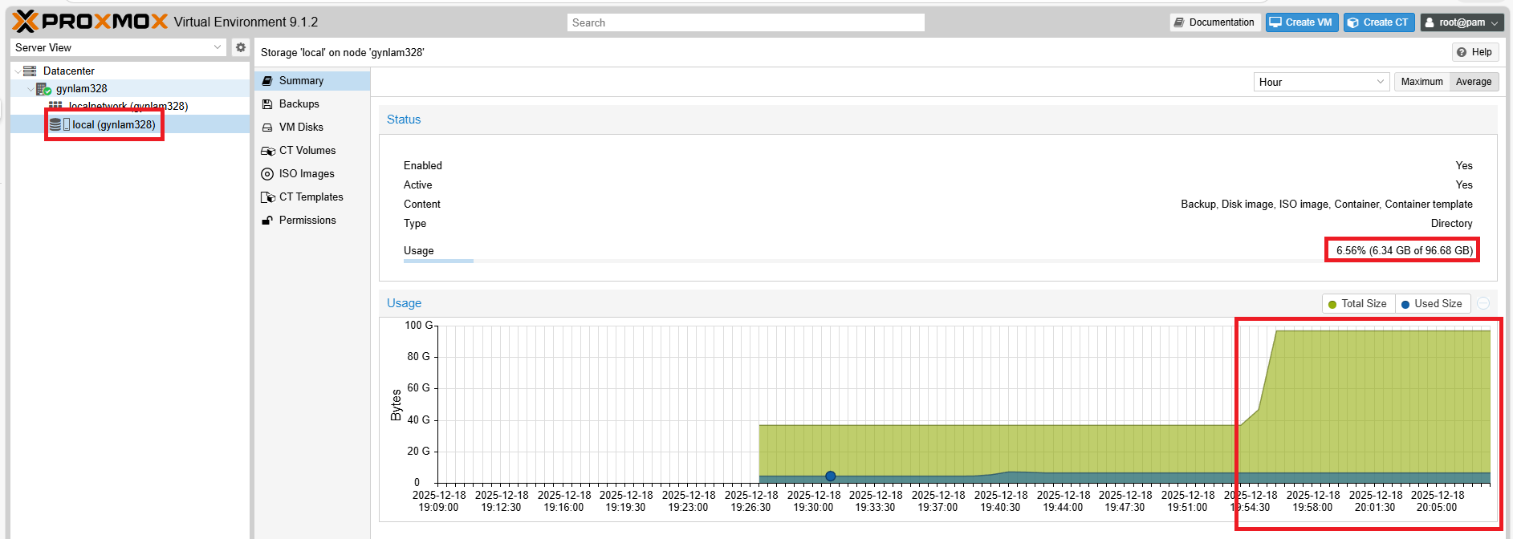Click the Create CT button

[x=1379, y=22]
